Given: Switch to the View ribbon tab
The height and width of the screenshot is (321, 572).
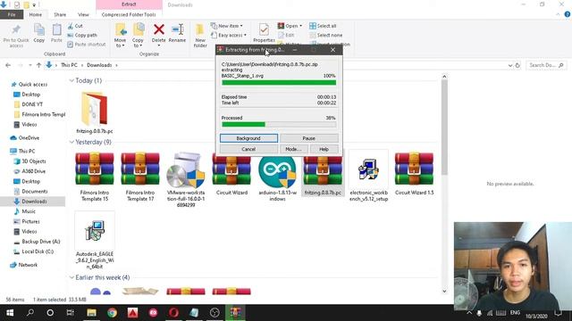Looking at the screenshot, I should tap(83, 14).
